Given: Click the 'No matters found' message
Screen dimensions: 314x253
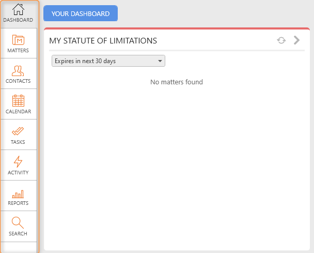Looking at the screenshot, I should (176, 82).
